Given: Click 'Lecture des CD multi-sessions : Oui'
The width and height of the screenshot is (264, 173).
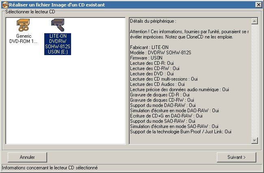Looking at the screenshot, I should pos(164,79).
